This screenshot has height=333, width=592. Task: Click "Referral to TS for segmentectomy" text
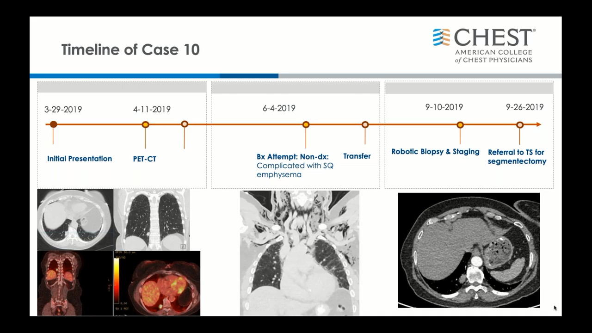(517, 157)
